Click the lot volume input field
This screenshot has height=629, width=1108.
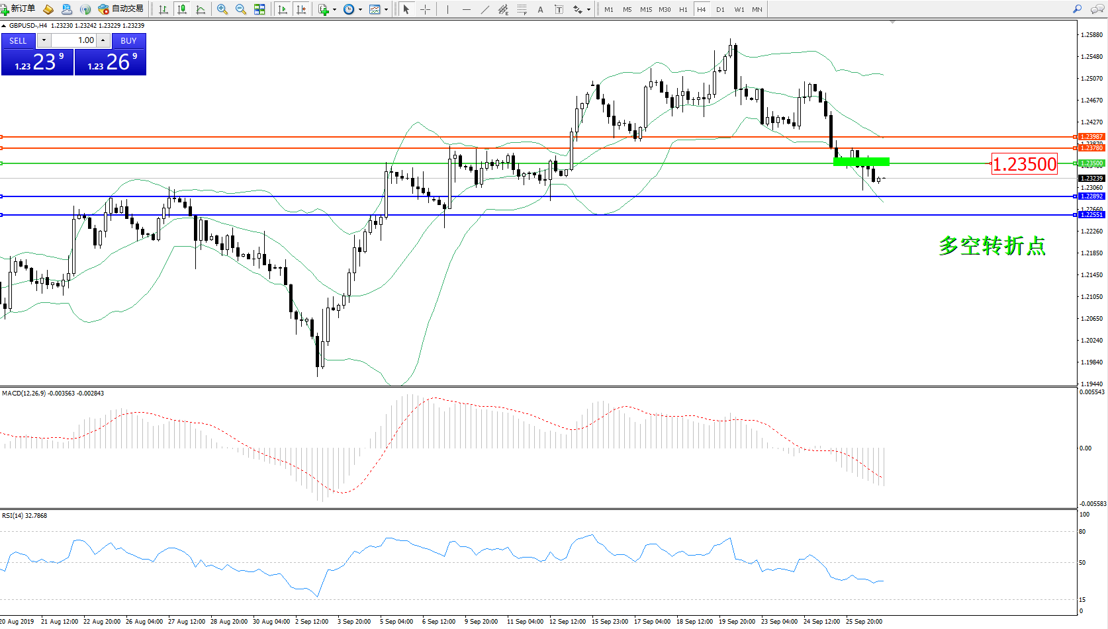click(x=75, y=40)
